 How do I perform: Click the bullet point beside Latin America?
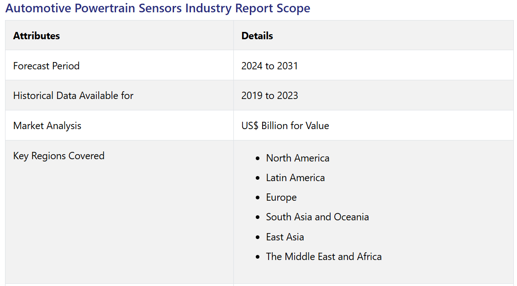[258, 178]
